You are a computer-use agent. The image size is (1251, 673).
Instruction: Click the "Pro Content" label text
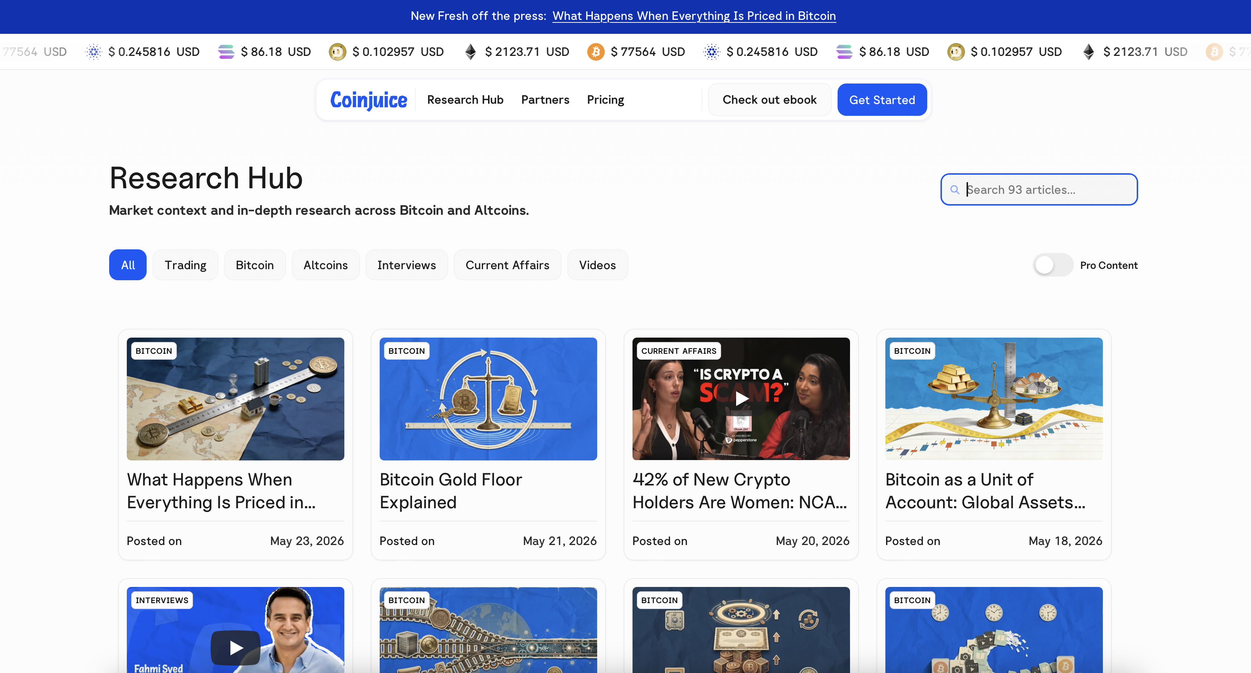tap(1109, 265)
